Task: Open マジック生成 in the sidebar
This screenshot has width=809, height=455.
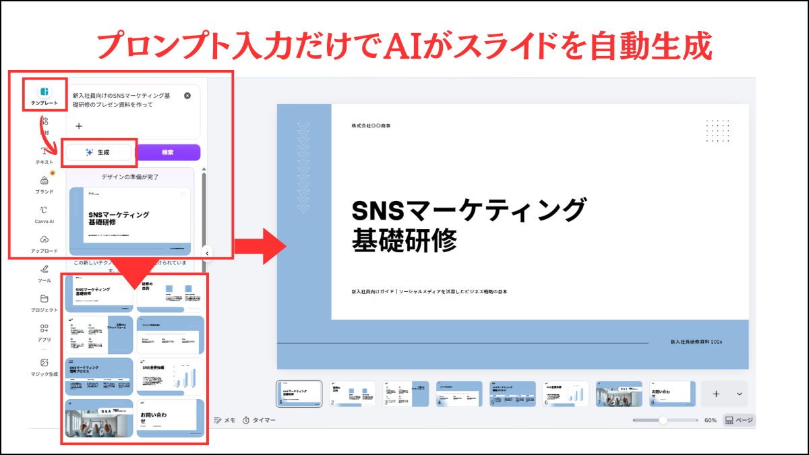Action: point(44,366)
